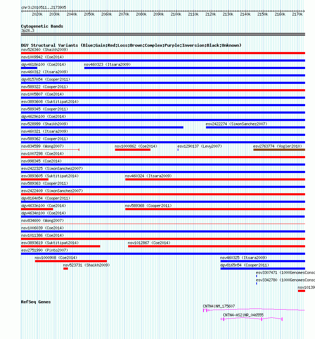
Task: Select the nsv589345 (Cooper2011) label
Action: pos(45,109)
